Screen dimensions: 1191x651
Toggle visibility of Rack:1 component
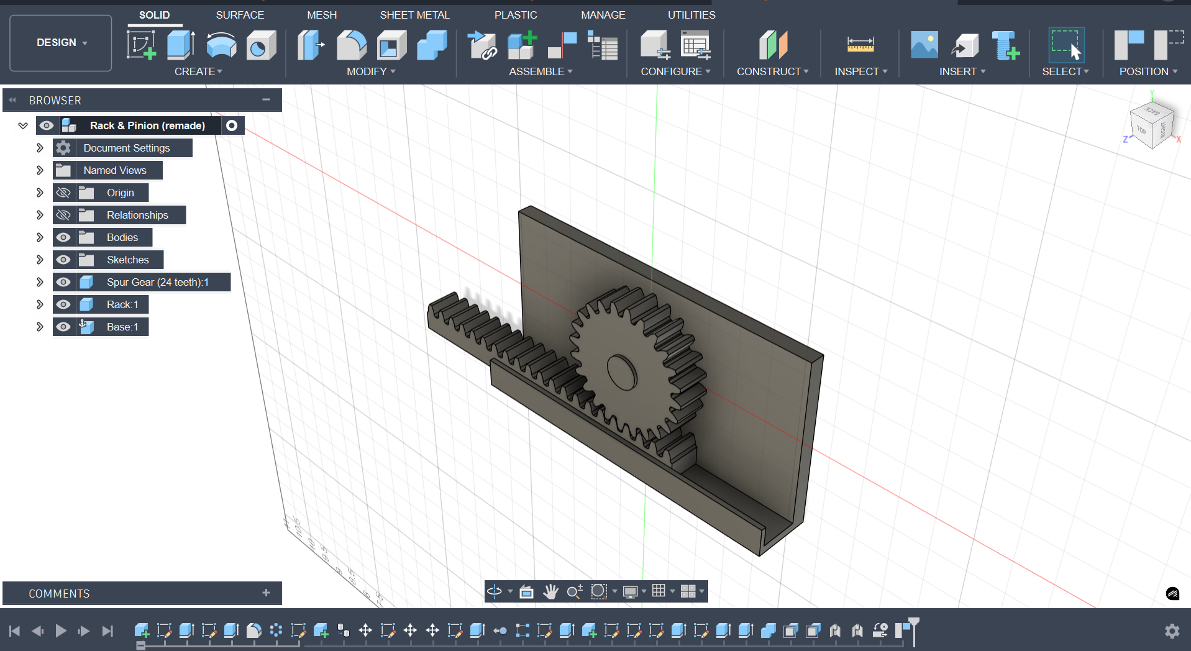coord(63,304)
